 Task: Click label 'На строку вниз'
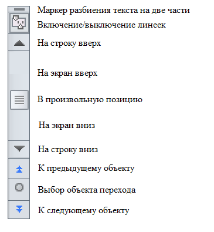pos(68,149)
